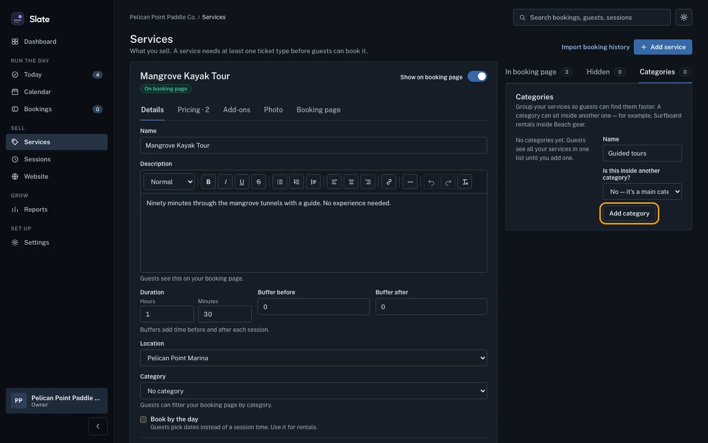Insert a blockquote in description

(x=313, y=182)
